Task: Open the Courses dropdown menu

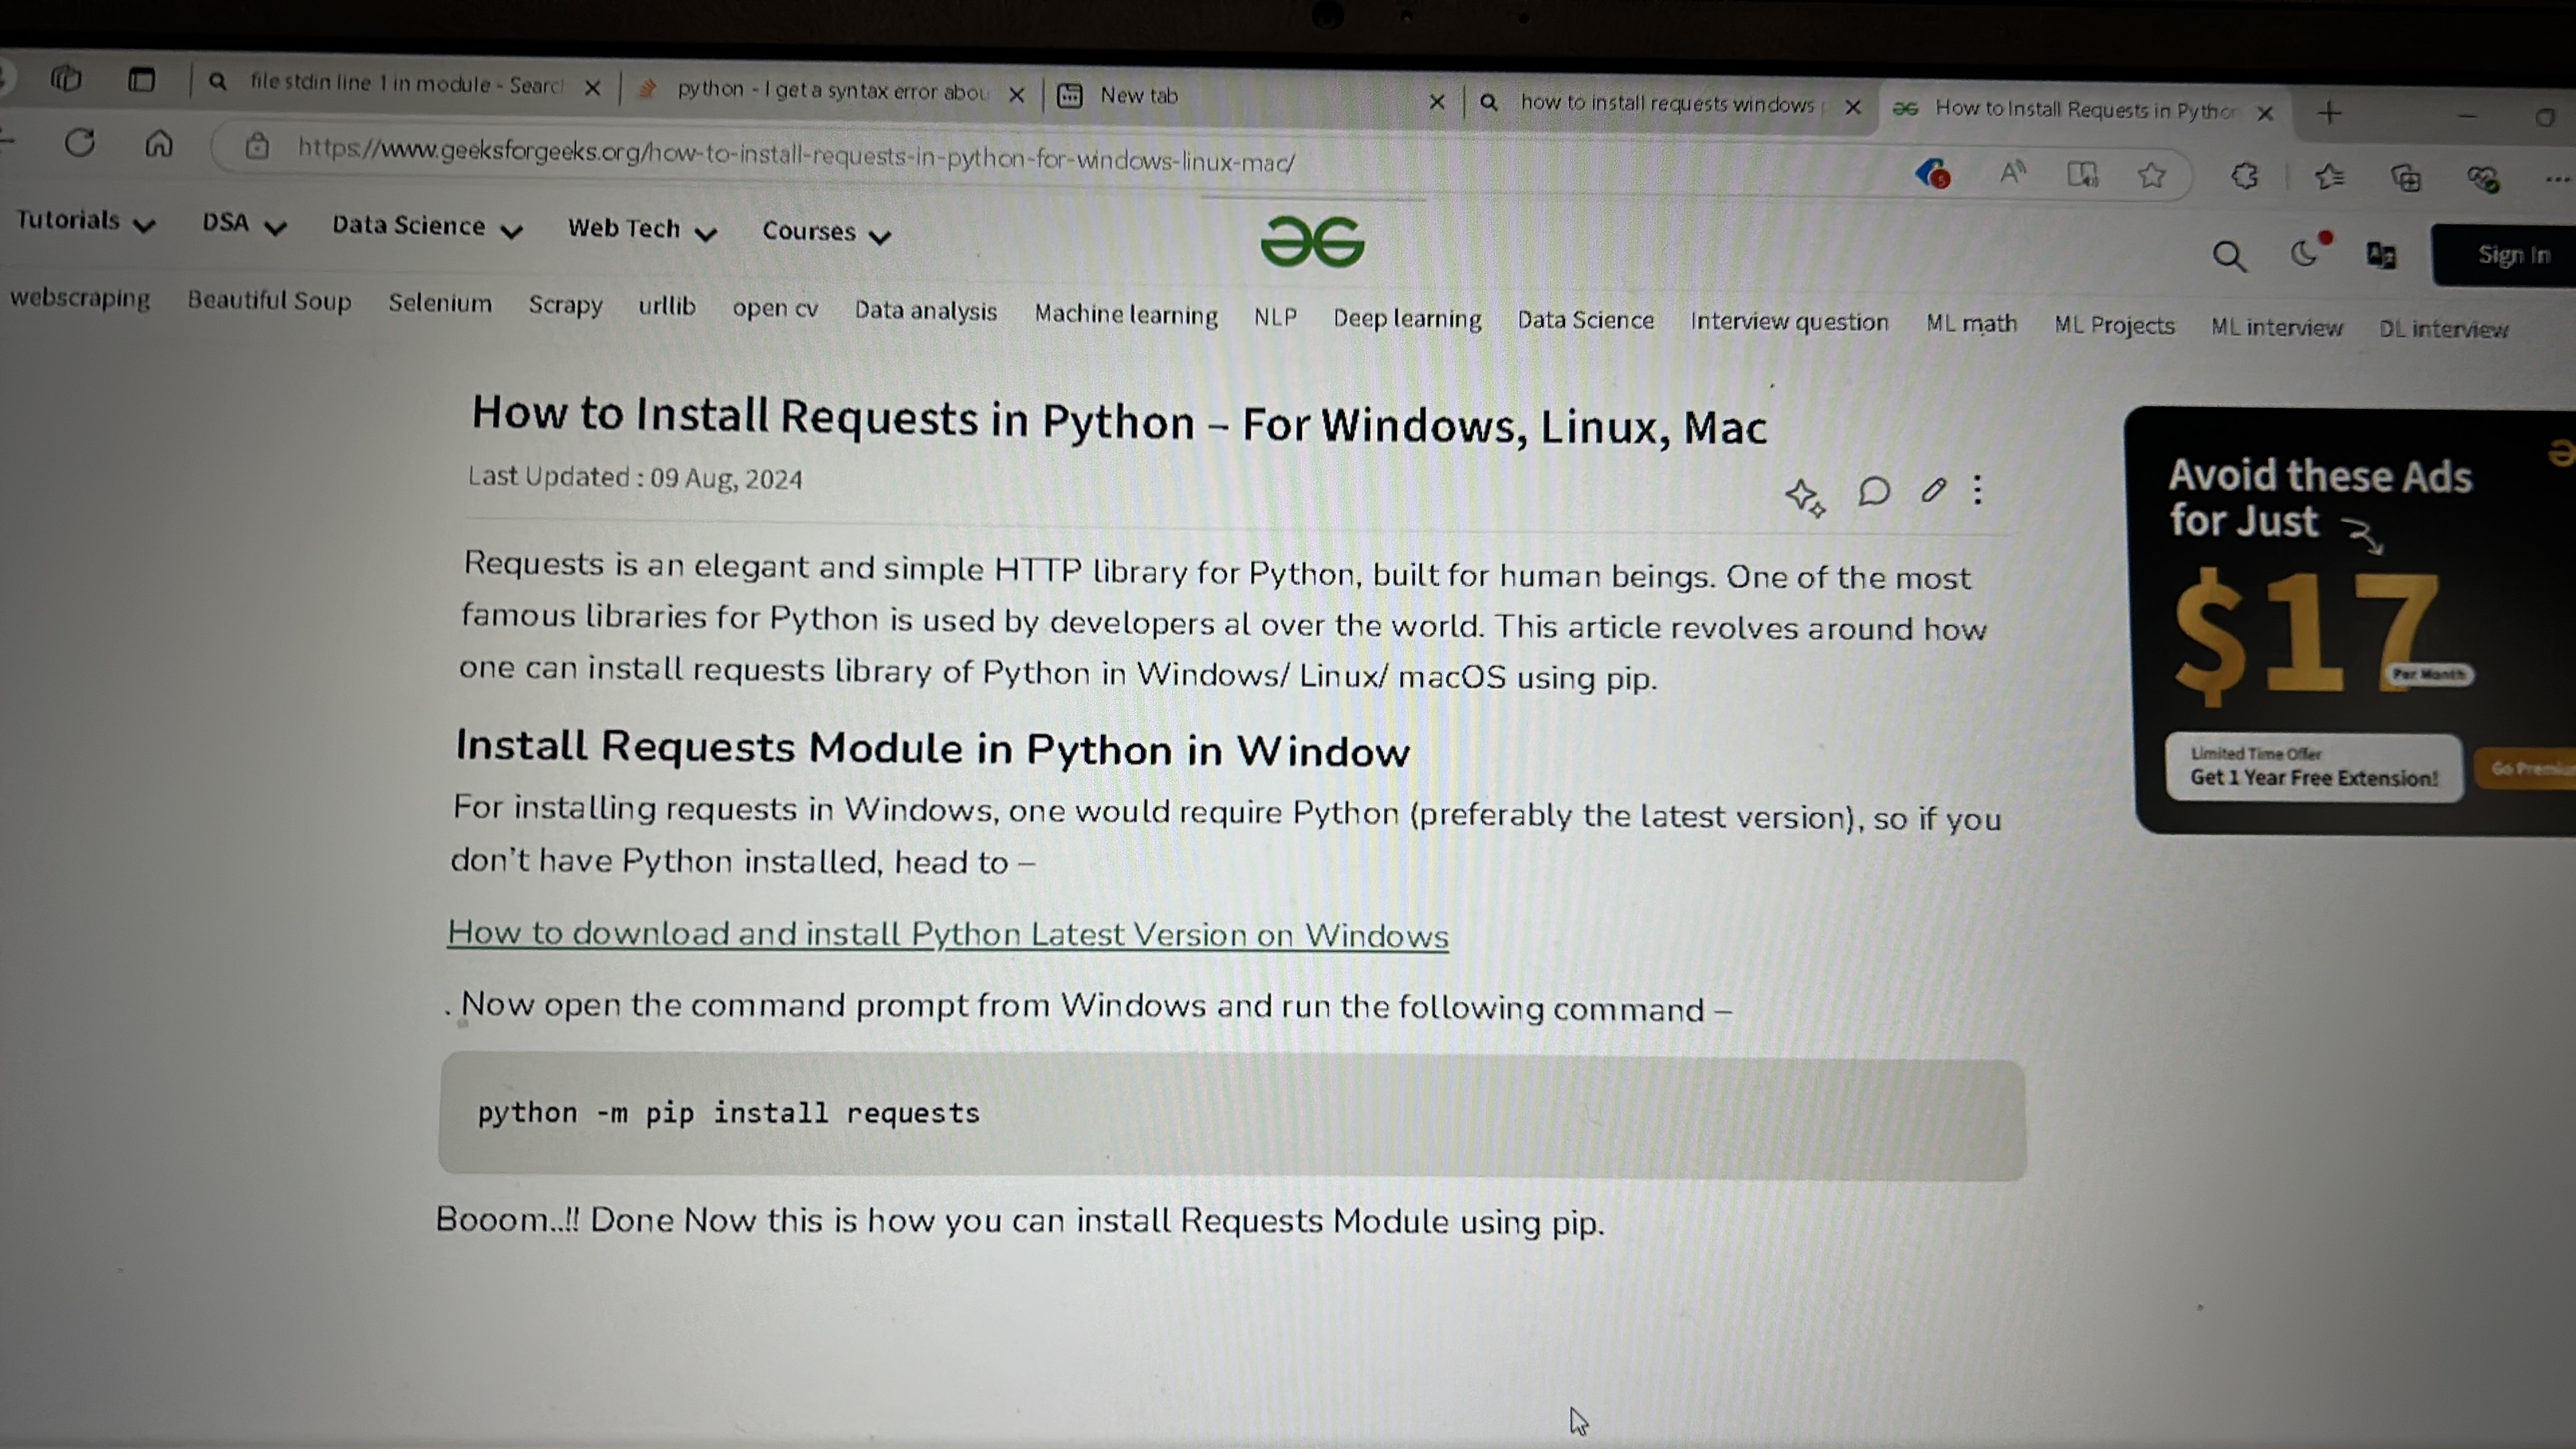Action: pyautogui.click(x=825, y=233)
